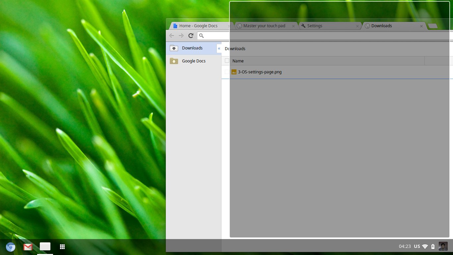Switch to Master your touch pad tab
Screen dimensions: 453x255
point(264,26)
